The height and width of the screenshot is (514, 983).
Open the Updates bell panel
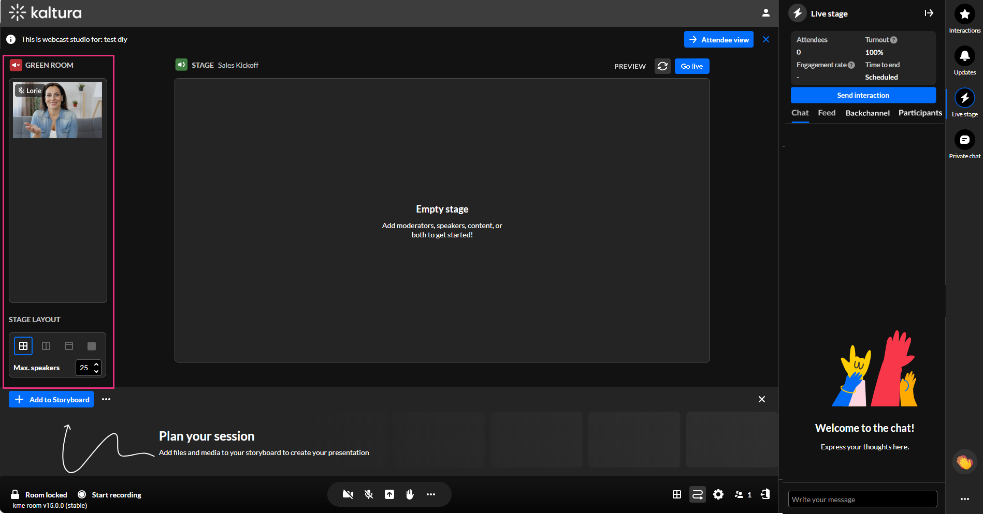click(965, 61)
